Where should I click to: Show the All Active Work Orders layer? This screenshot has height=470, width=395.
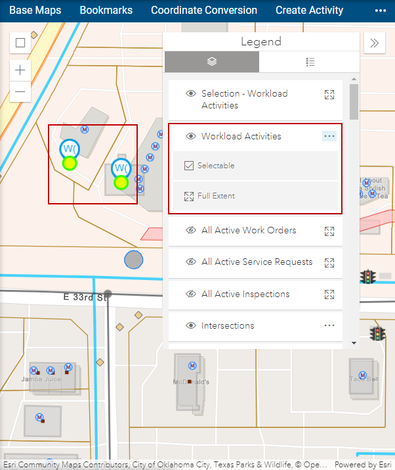[191, 231]
